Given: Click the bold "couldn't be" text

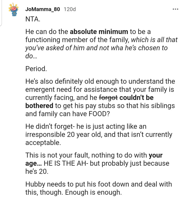Looking at the screenshot, I should 137,97.
